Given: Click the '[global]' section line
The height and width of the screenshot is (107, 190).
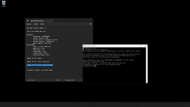Looking at the screenshot, I should pos(30,35).
